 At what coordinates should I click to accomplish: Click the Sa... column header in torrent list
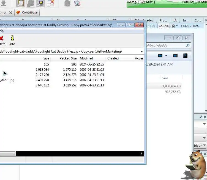185,20
